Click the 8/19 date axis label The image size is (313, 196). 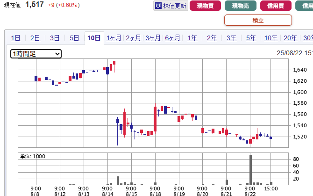179,194
